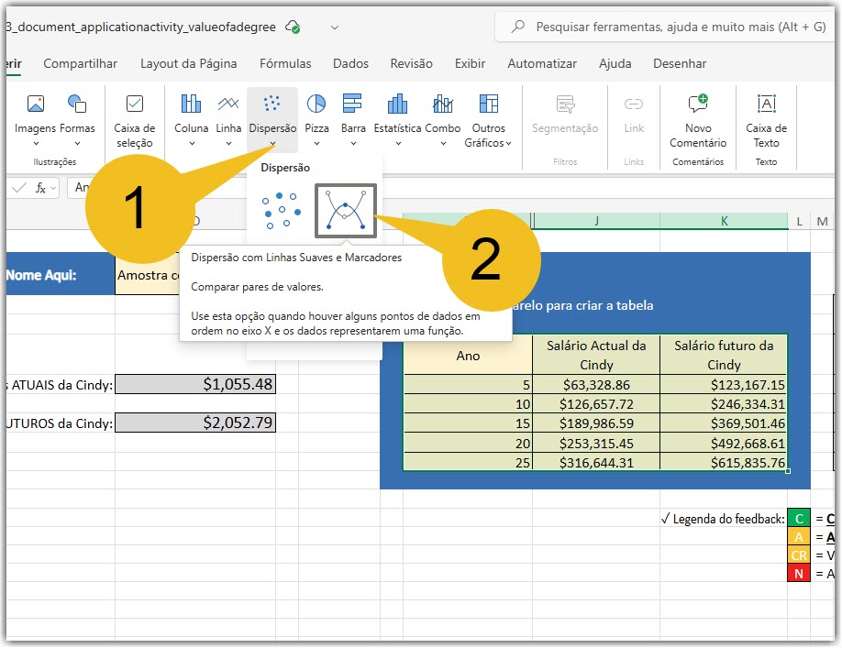Viewport: 842px width, 648px height.
Task: Click the formula bar confirm checkmark
Action: coord(19,188)
